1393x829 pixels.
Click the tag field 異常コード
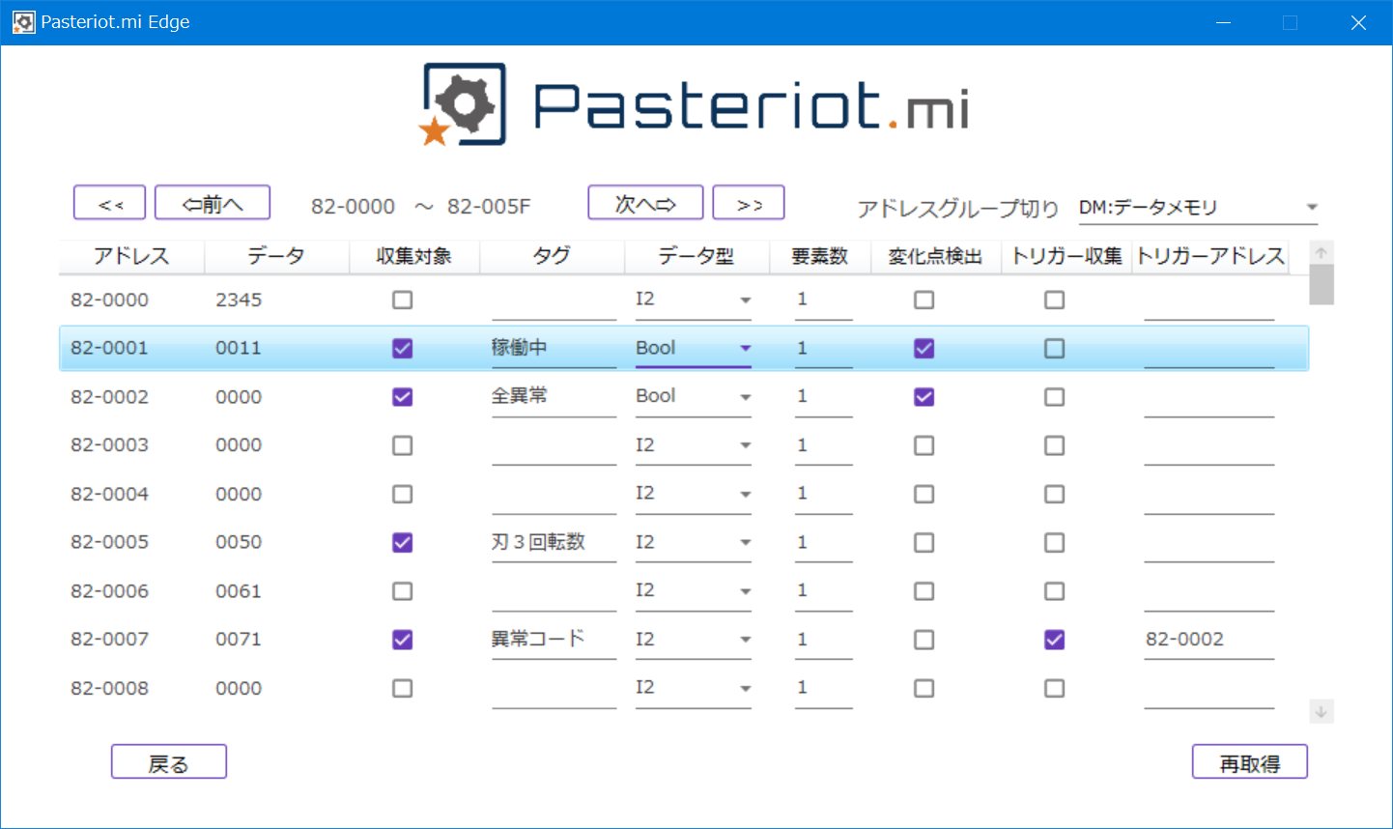554,640
